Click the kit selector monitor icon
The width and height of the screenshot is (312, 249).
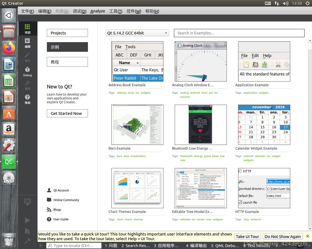pos(27,202)
